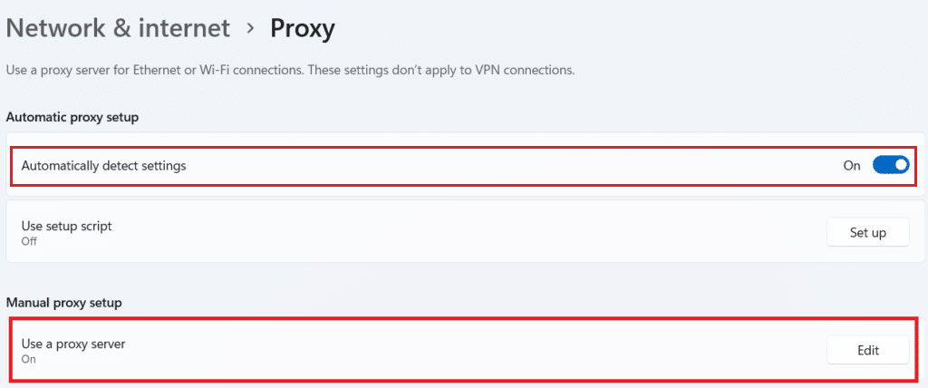Click Edit for Use a proxy server
This screenshot has width=928, height=388.
pos(867,349)
